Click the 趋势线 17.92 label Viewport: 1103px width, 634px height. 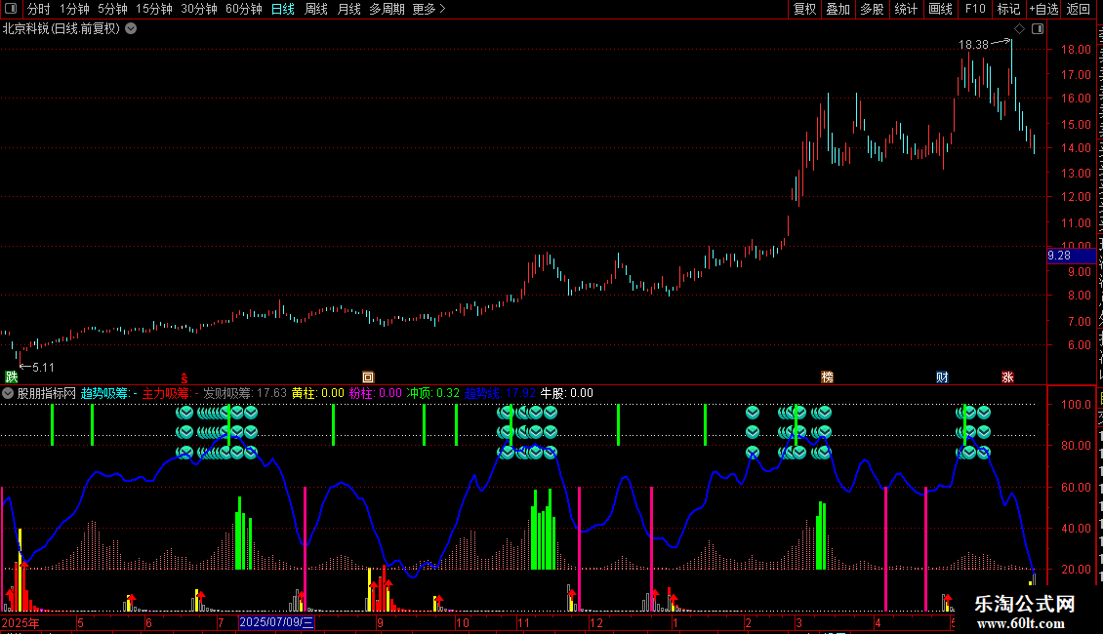click(500, 394)
